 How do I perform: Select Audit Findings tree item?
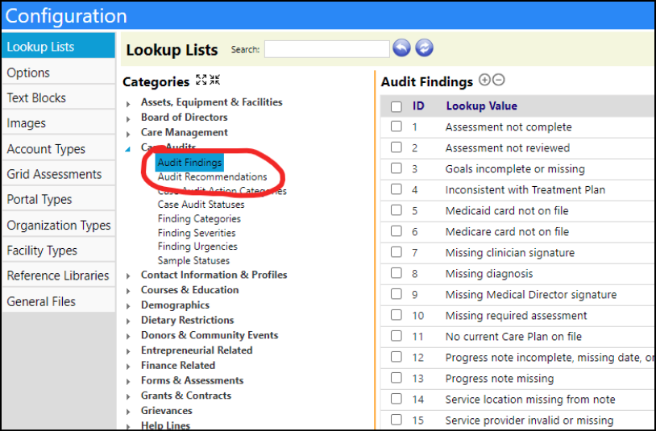(189, 162)
